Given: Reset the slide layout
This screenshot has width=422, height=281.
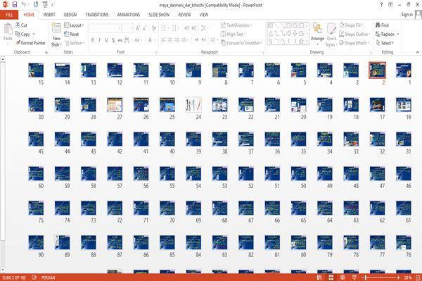Looking at the screenshot, I should [72, 34].
